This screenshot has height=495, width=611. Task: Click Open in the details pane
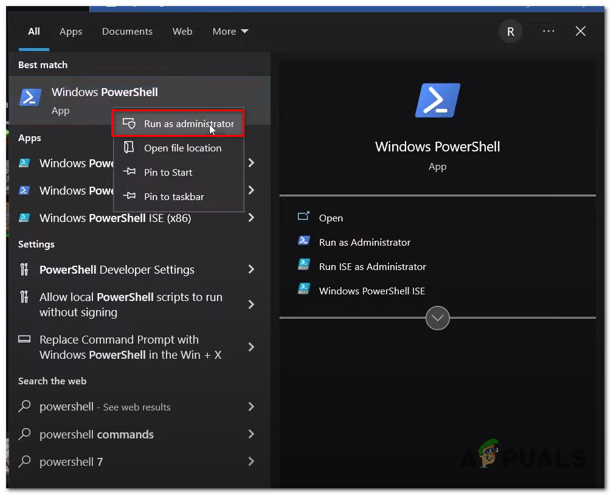tap(331, 218)
